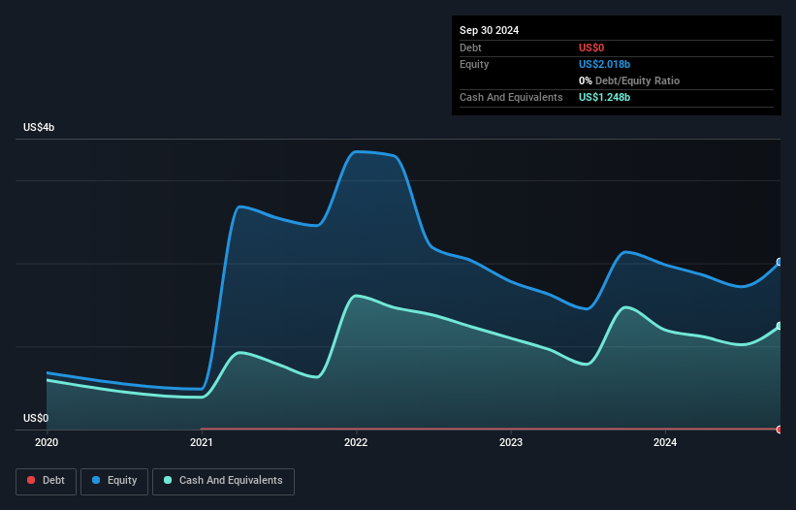The height and width of the screenshot is (510, 796).
Task: Click the 2021 x-axis label
Action: point(202,442)
